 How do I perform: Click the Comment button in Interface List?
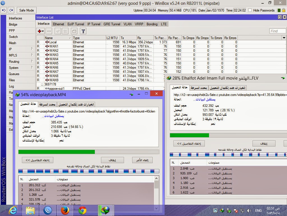(74, 31)
